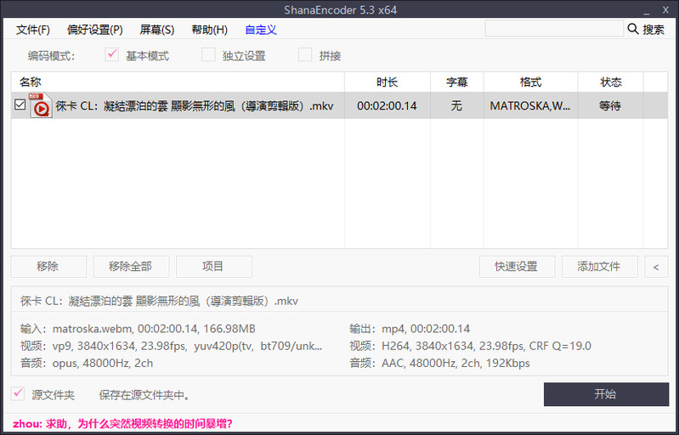This screenshot has height=435, width=679.
Task: Close the ShanaEncoder window
Action: 665,9
